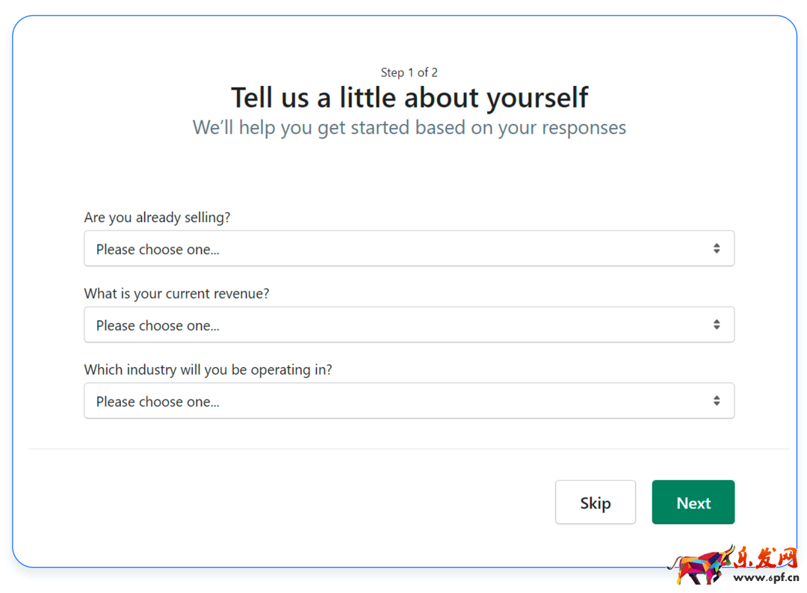Image resolution: width=807 pixels, height=593 pixels.
Task: Click "Please choose one..." placeholder under industry question
Action: [158, 402]
